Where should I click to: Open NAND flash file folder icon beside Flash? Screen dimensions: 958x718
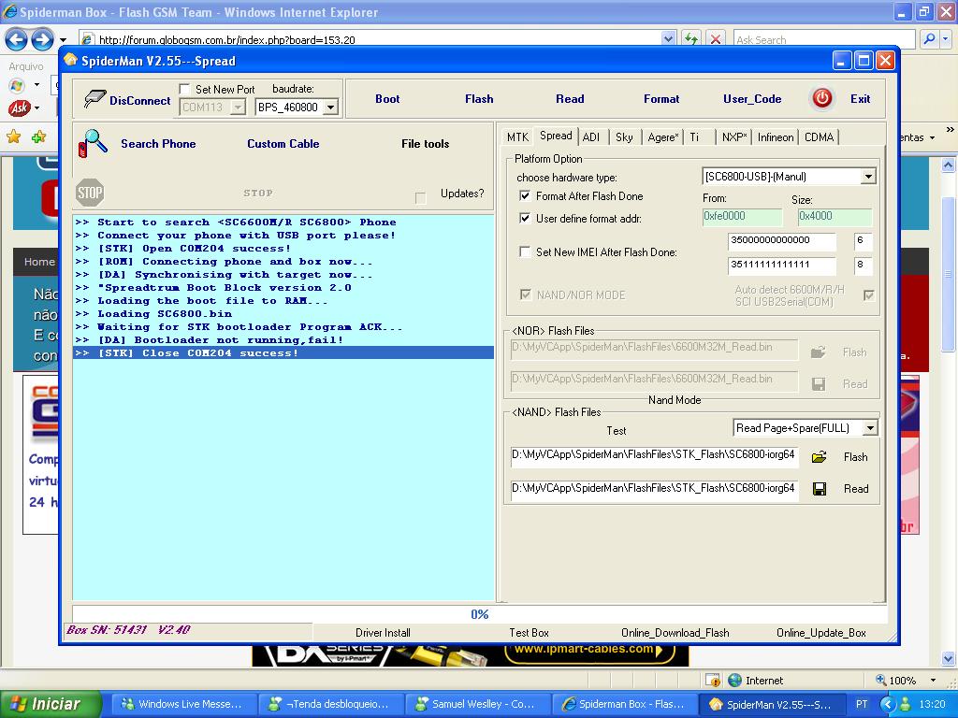click(819, 456)
